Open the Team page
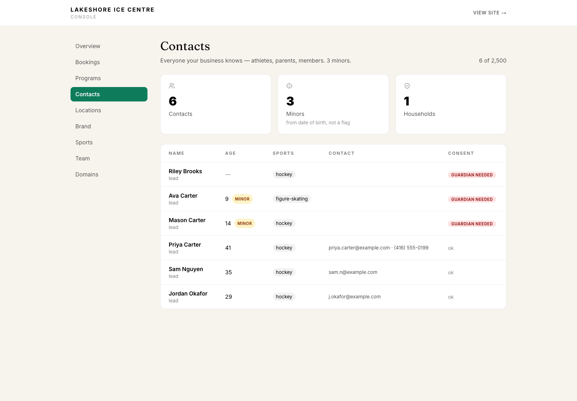This screenshot has height=401, width=577. [109, 158]
